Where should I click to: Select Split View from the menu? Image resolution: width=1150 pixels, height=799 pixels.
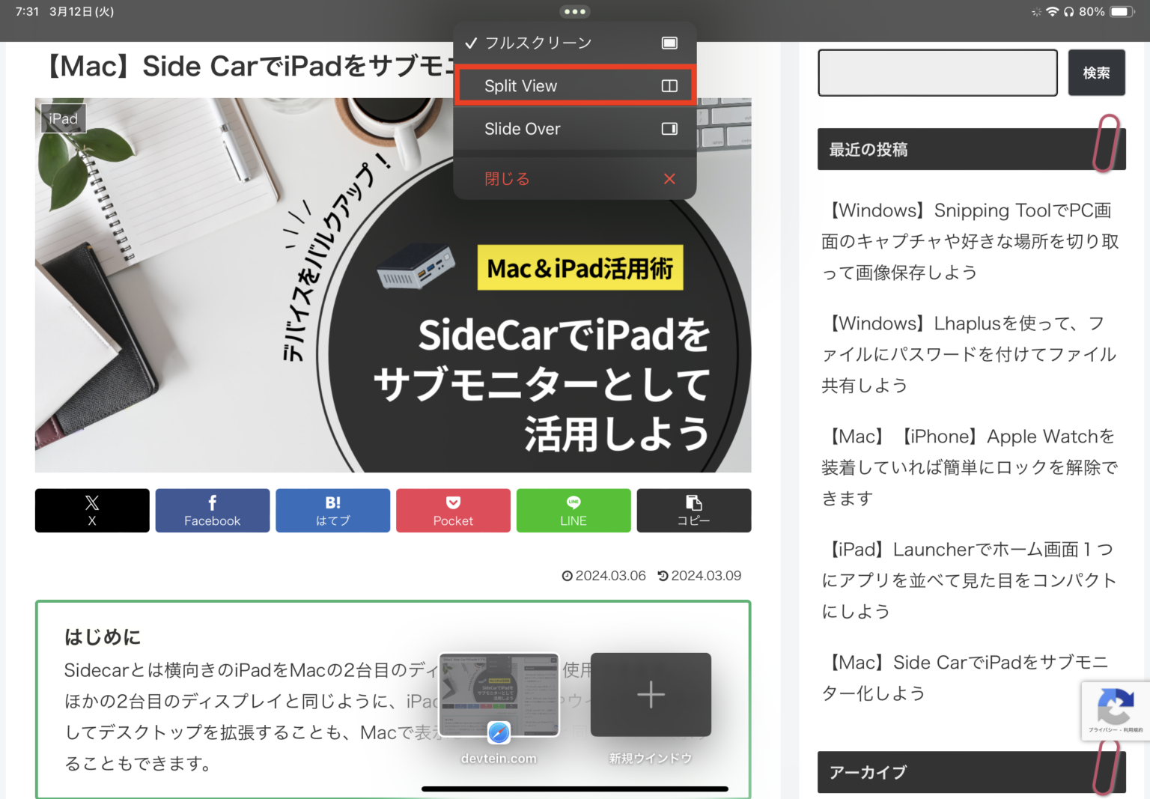(574, 85)
